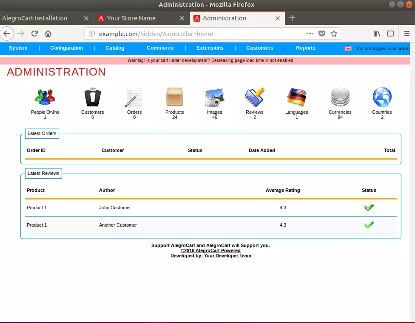
Task: Go back with the browser back arrow
Action: tap(7, 34)
